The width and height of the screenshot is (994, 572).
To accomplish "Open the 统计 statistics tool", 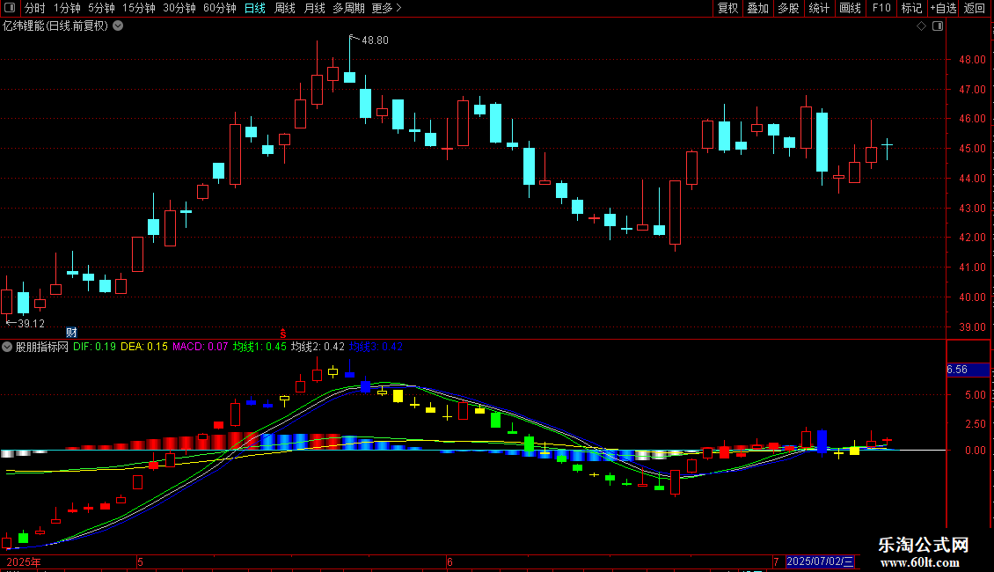I will click(x=819, y=8).
